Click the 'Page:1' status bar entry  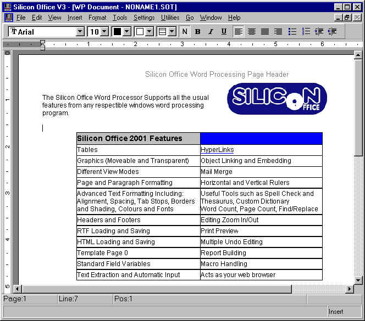30,299
